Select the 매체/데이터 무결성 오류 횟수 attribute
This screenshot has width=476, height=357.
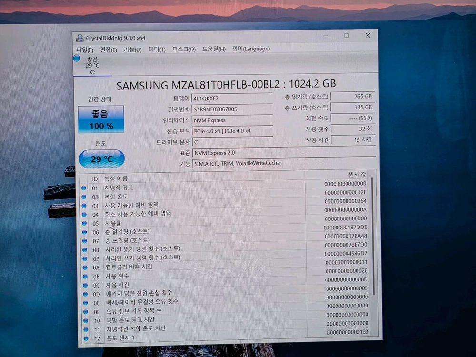coord(142,302)
